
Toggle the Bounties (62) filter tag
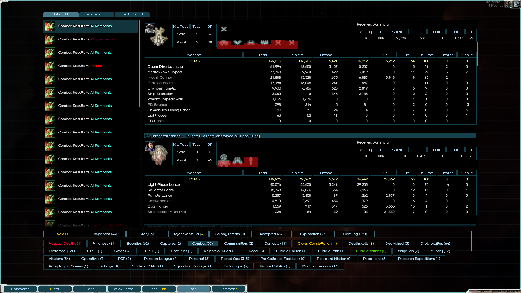[138, 243]
